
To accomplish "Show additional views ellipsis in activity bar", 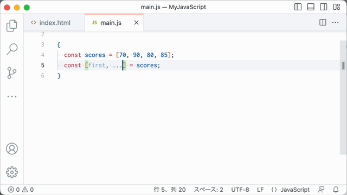I will pos(12,96).
